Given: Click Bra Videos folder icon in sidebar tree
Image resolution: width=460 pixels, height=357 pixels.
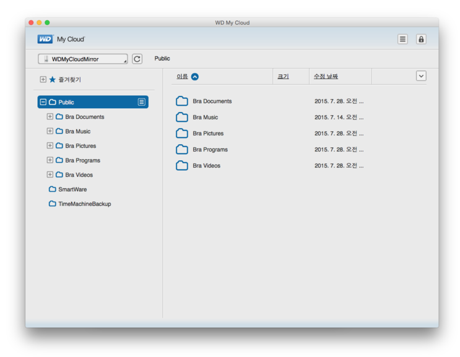Looking at the screenshot, I should (59, 174).
